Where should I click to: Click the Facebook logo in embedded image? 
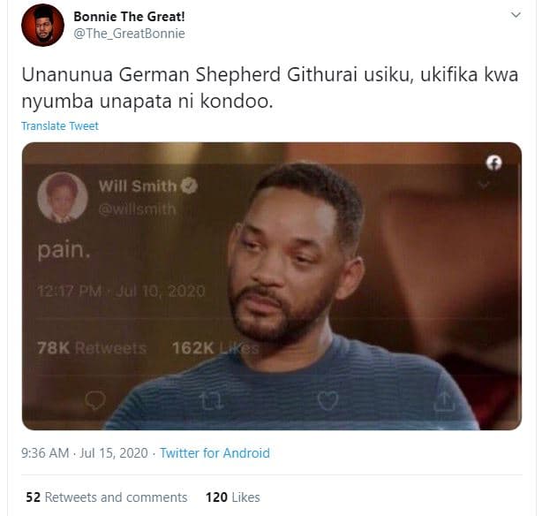point(494,163)
